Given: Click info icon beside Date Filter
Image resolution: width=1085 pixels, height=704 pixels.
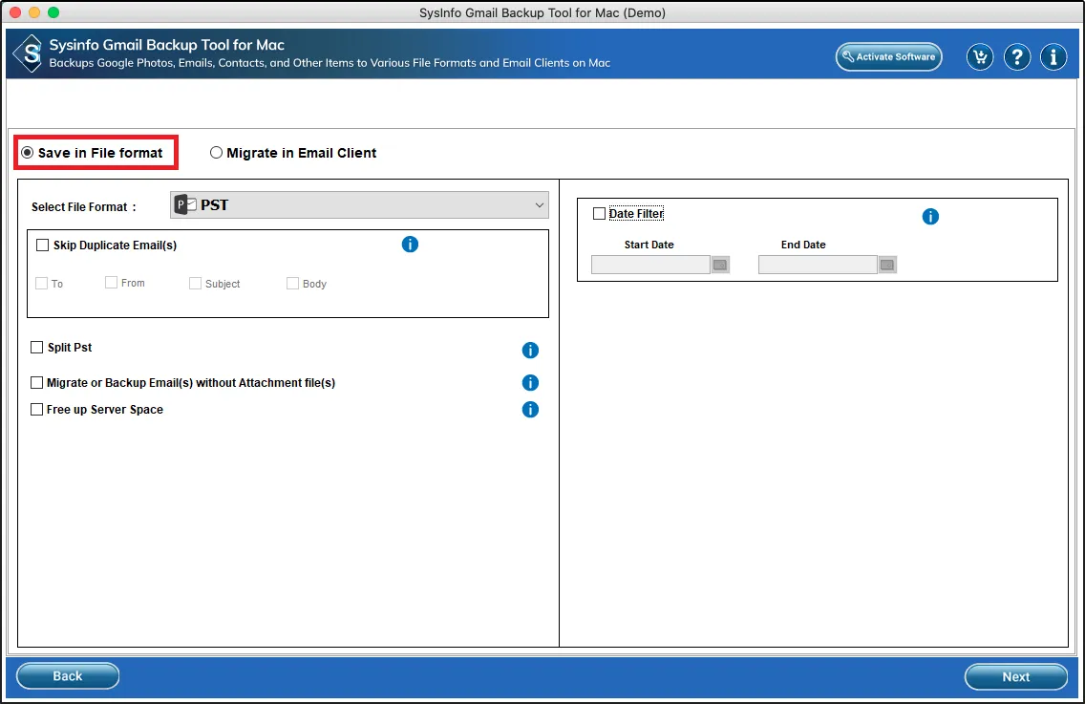Looking at the screenshot, I should tap(930, 217).
